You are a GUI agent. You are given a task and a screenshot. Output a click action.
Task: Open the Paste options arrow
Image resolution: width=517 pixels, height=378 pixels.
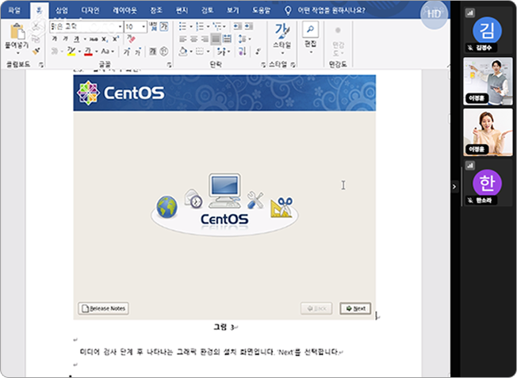pyautogui.click(x=17, y=52)
